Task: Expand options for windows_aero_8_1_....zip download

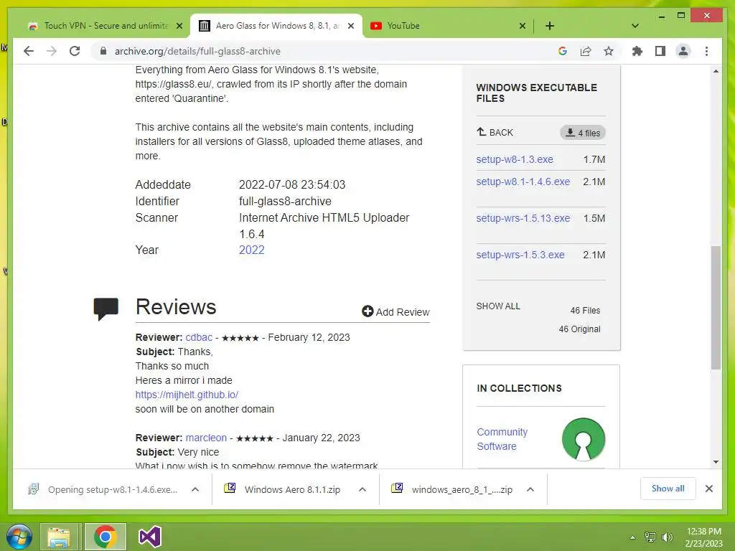Action: coord(530,489)
